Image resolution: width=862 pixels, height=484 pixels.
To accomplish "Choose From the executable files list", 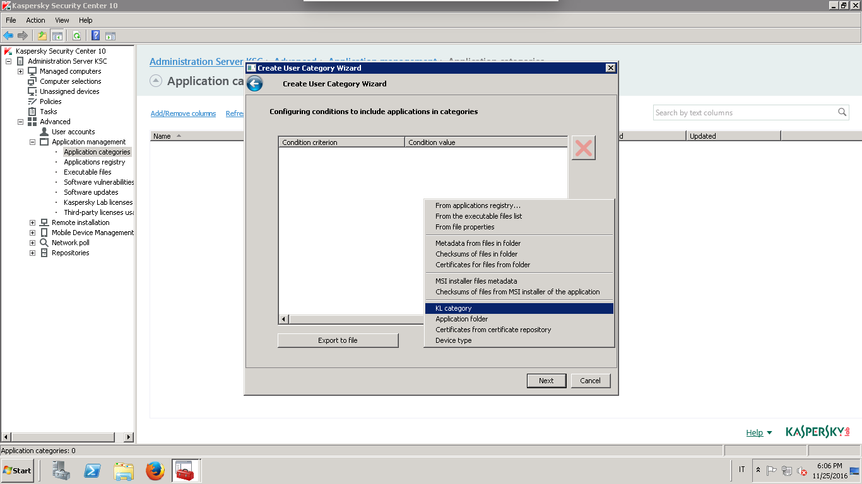I will (519, 216).
